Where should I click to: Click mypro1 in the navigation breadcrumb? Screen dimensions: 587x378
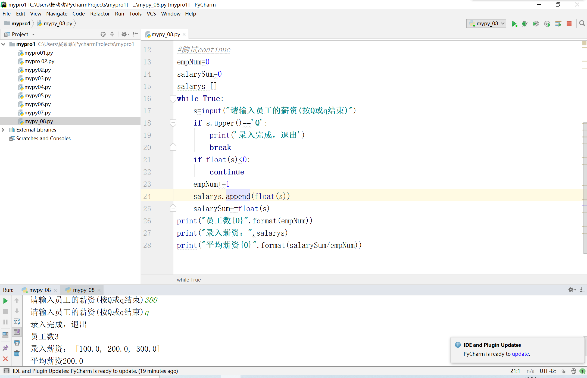pos(17,24)
